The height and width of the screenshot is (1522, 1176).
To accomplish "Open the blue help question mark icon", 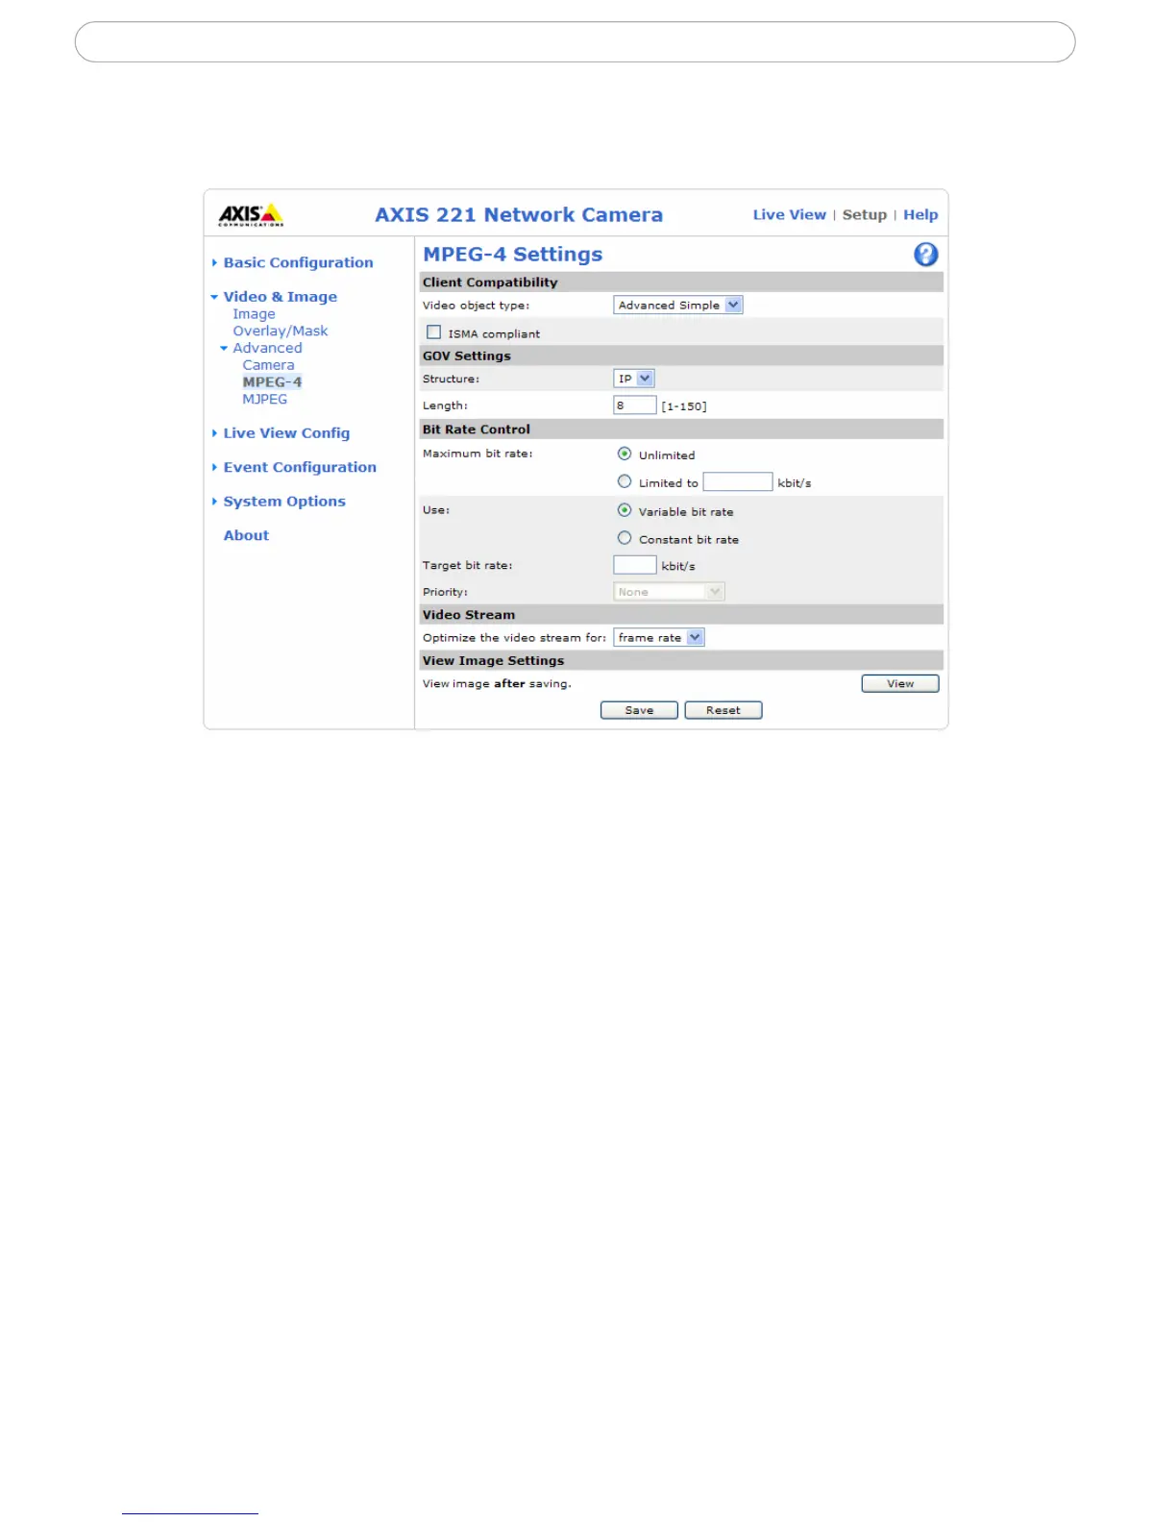I will pos(925,255).
